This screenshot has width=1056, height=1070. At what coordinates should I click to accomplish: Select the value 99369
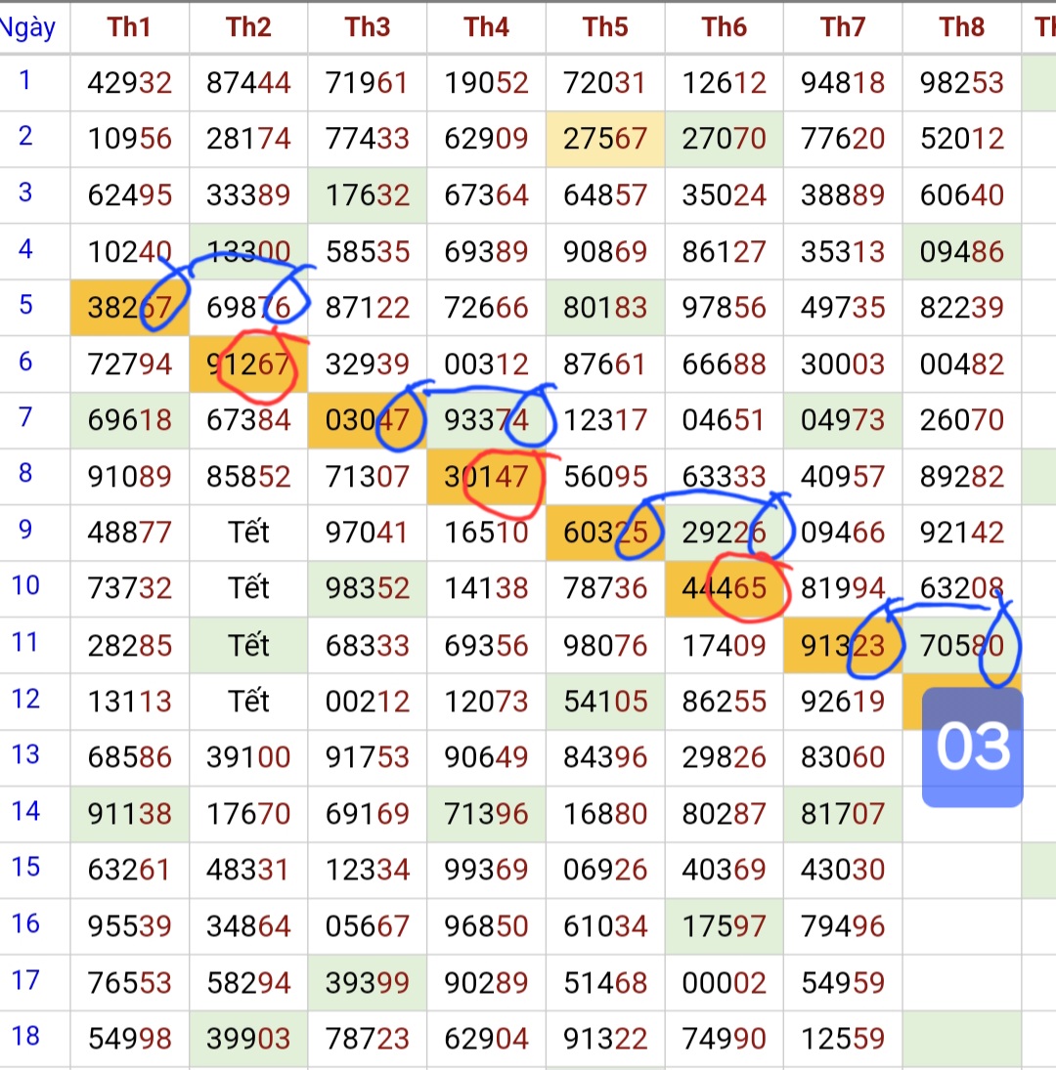pos(486,870)
